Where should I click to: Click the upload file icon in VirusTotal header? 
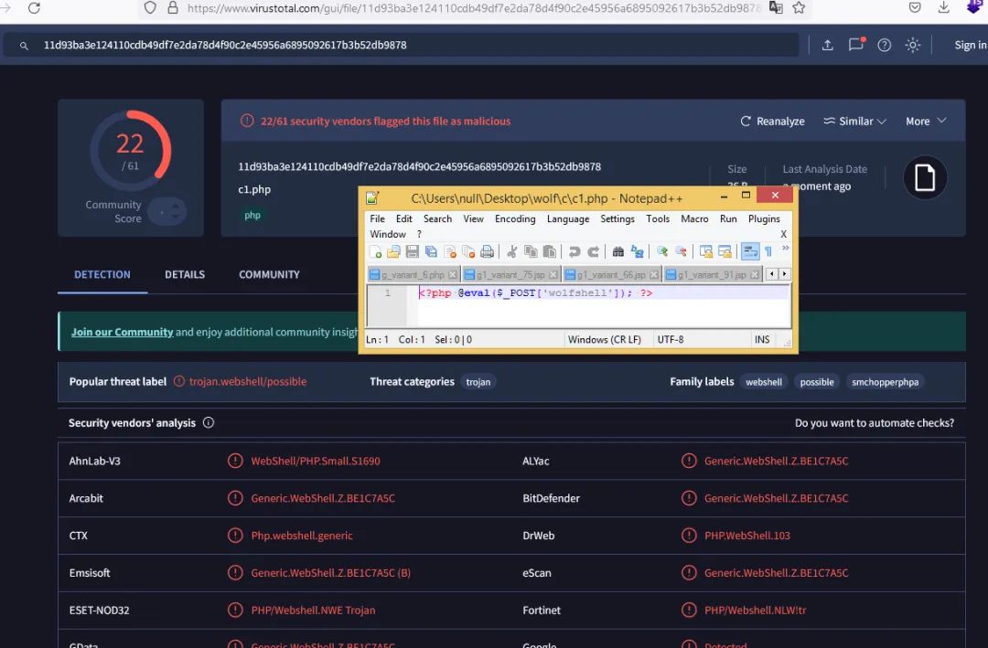click(827, 45)
